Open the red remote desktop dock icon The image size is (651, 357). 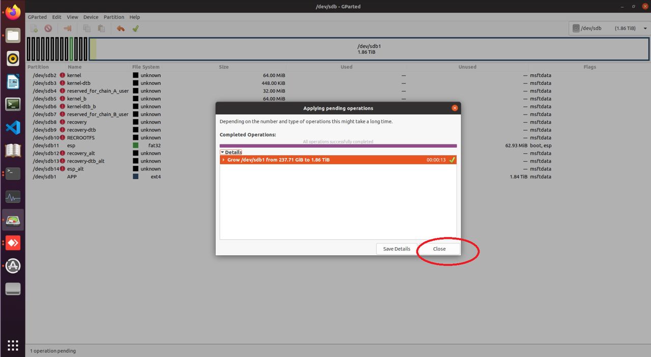(13, 243)
